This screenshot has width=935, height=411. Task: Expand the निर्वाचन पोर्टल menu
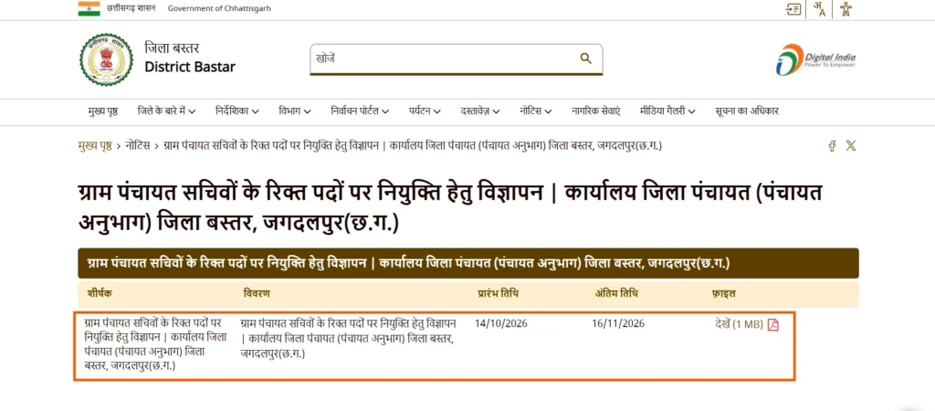coord(360,111)
